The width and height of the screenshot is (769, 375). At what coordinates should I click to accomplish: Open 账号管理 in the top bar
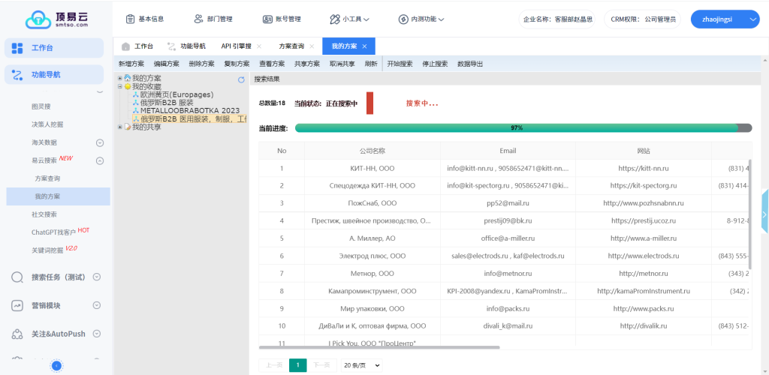pyautogui.click(x=282, y=19)
